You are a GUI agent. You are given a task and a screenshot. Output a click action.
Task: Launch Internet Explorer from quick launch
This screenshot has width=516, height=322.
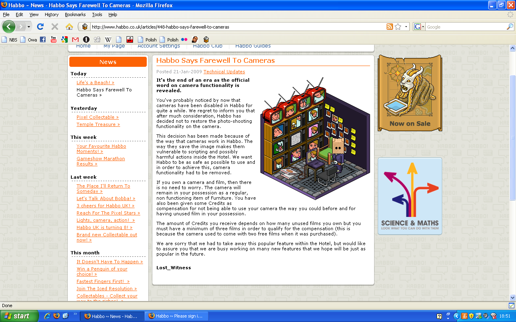point(47,316)
